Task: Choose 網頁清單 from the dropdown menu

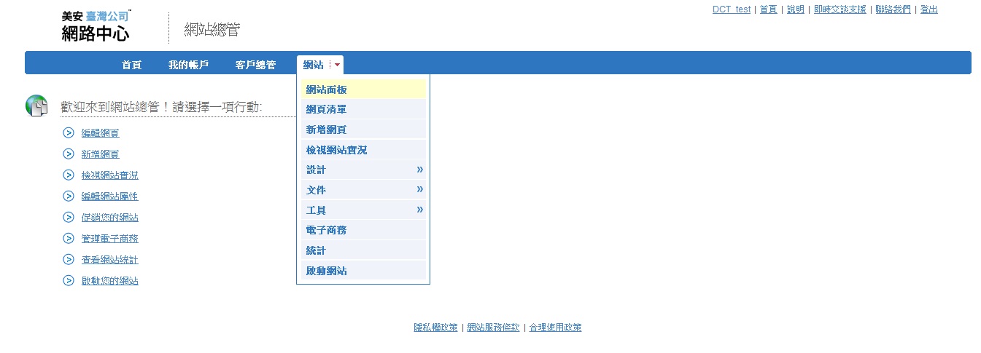Action: pos(364,109)
